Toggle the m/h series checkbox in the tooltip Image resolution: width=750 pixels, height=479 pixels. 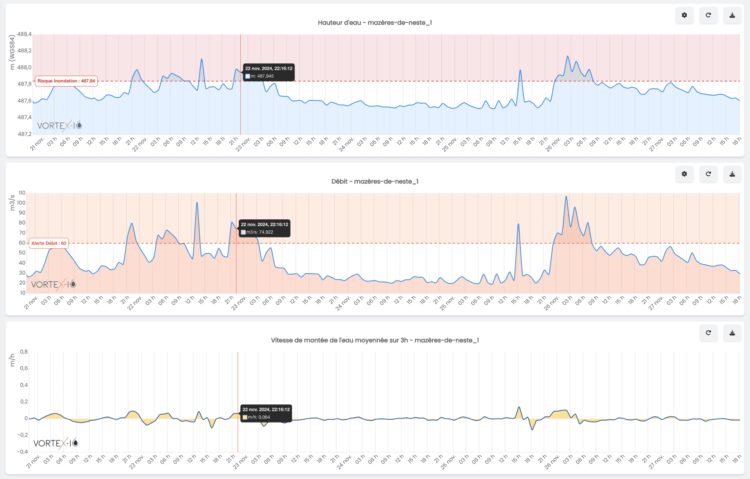pos(244,417)
